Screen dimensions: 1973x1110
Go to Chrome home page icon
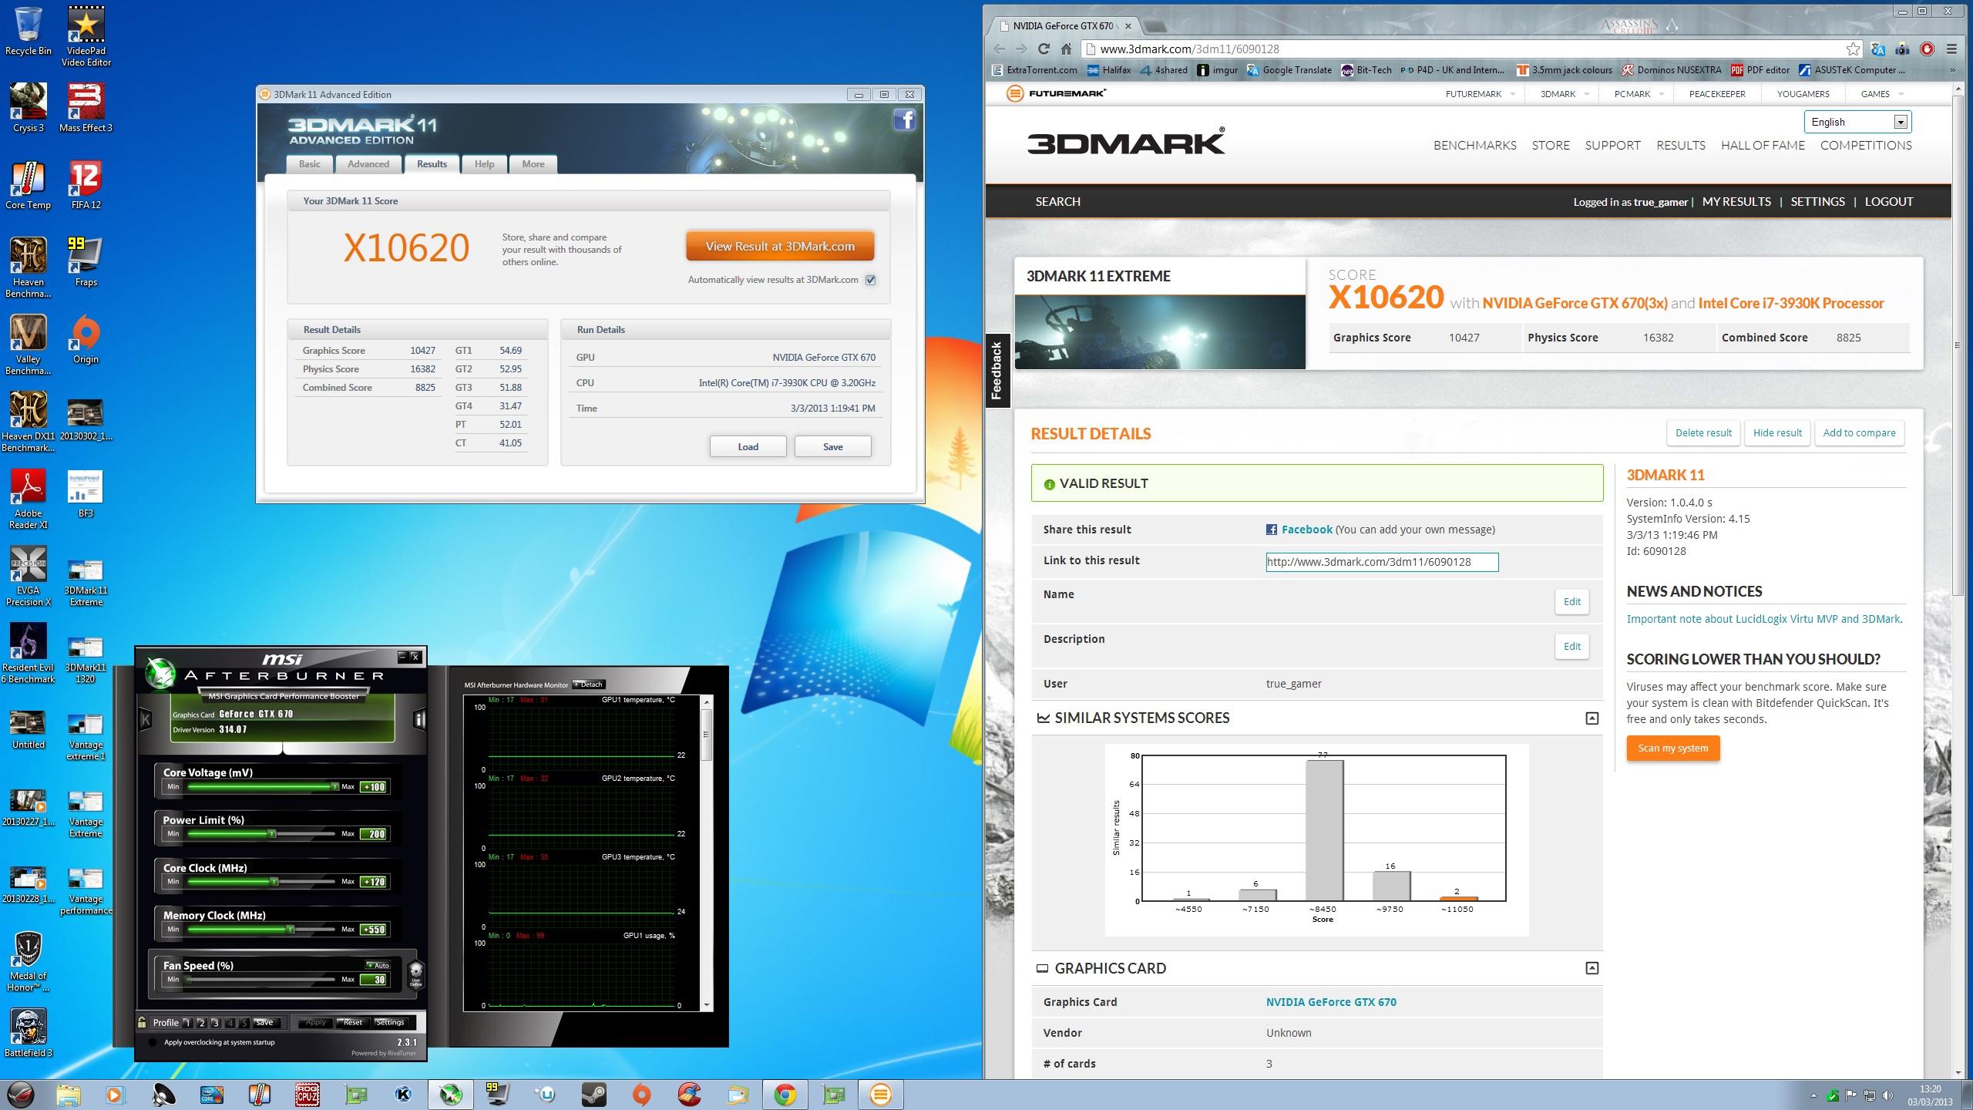pyautogui.click(x=1066, y=49)
